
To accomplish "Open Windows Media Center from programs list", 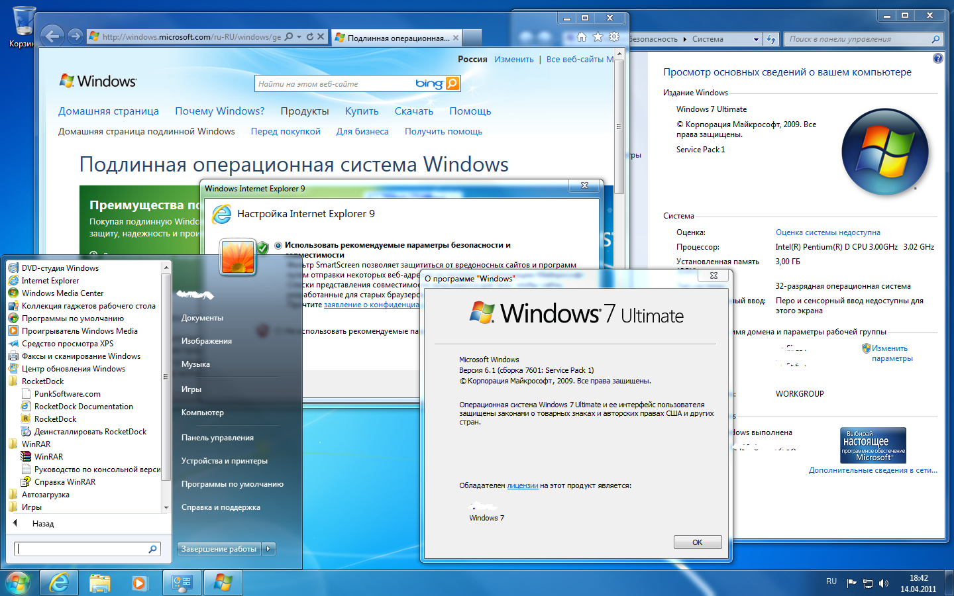I will coord(62,293).
